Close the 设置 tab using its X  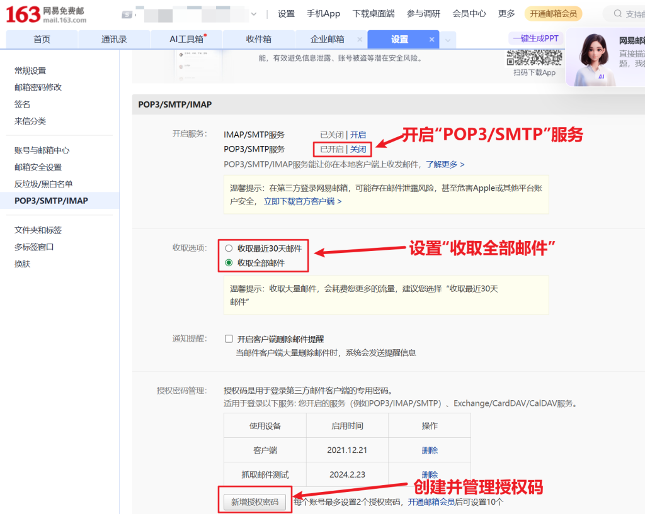(432, 39)
